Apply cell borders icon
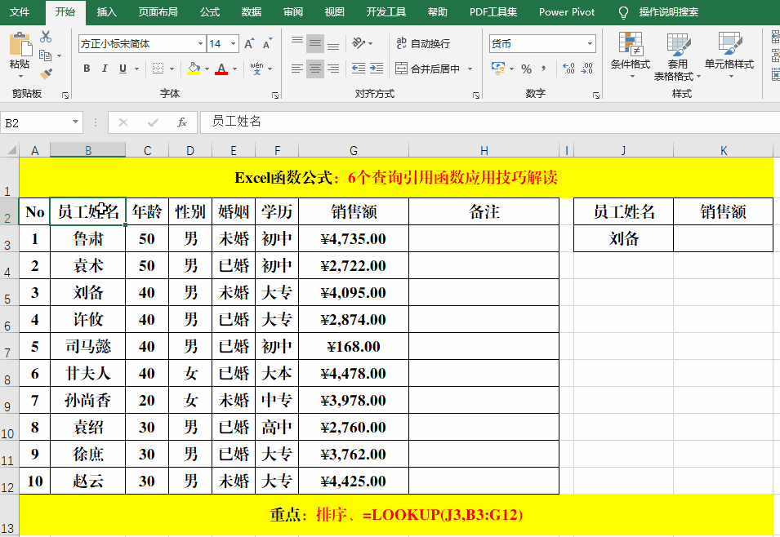780x537 pixels. pos(158,69)
